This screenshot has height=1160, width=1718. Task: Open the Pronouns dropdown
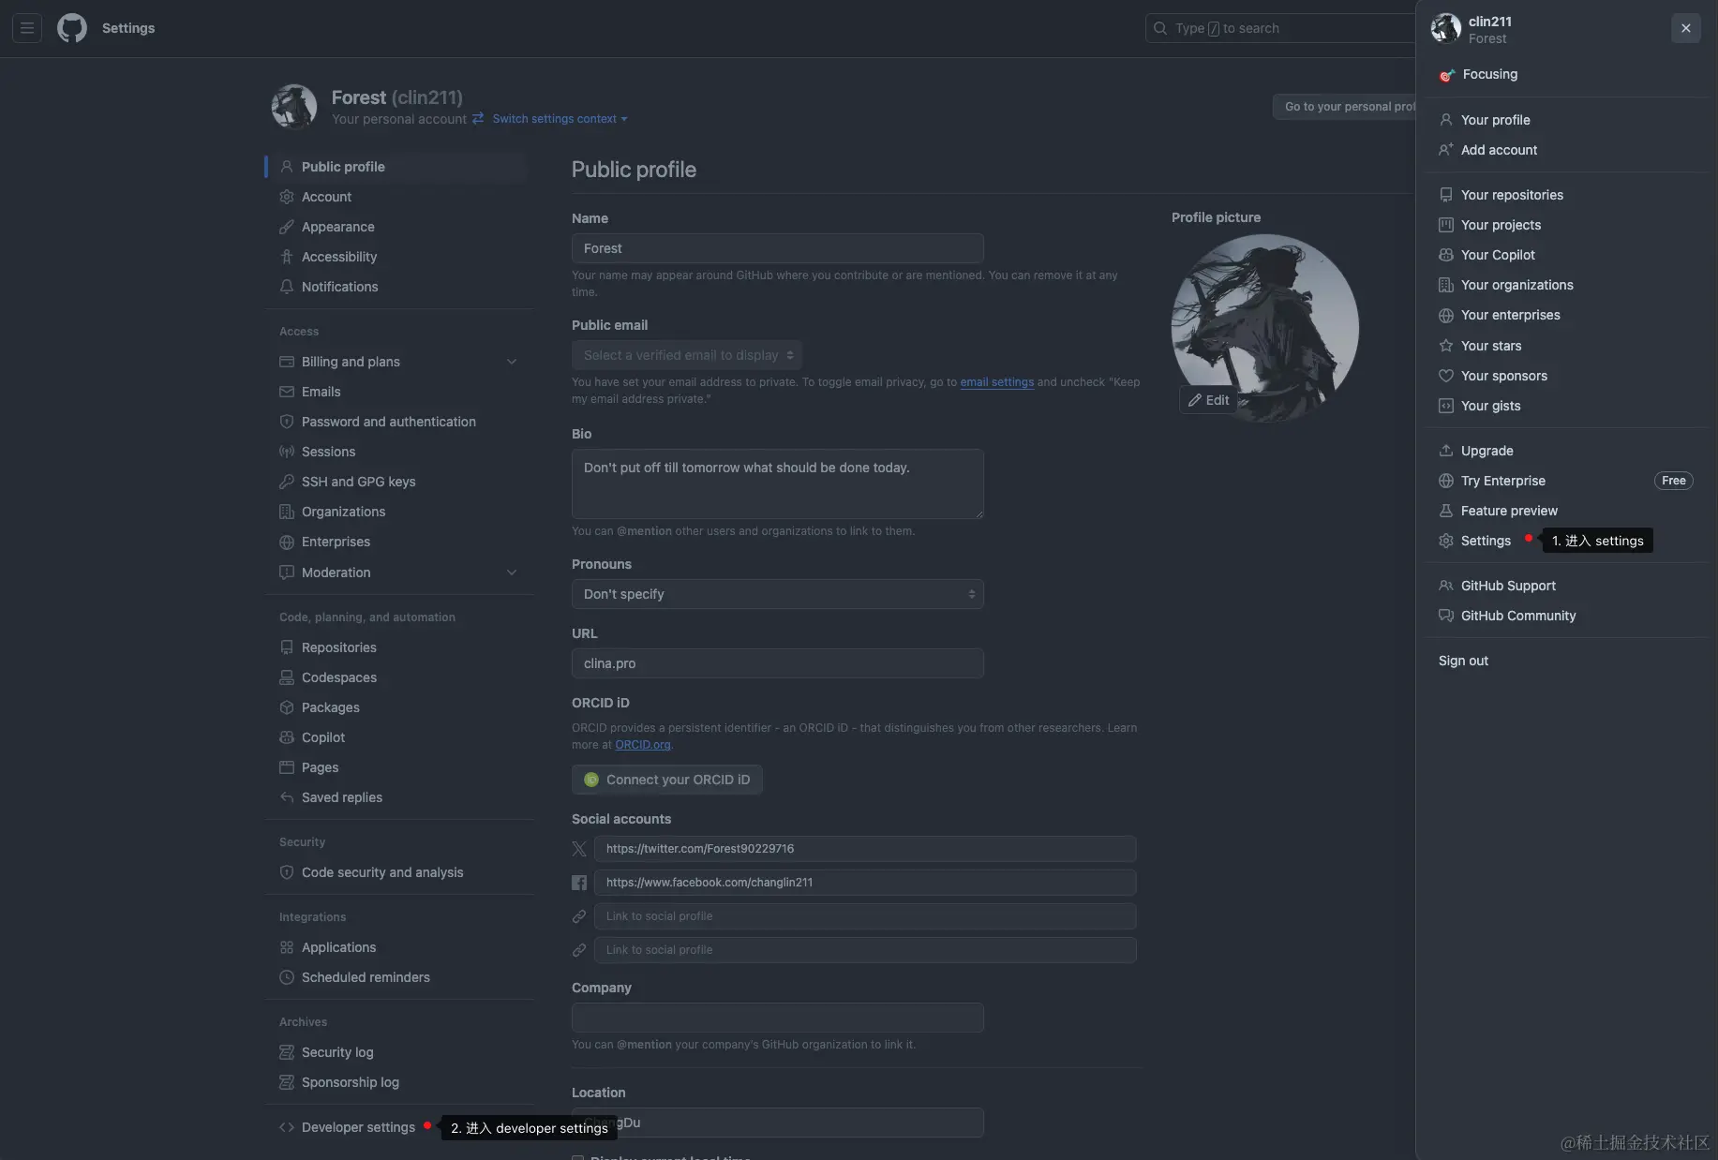[778, 594]
